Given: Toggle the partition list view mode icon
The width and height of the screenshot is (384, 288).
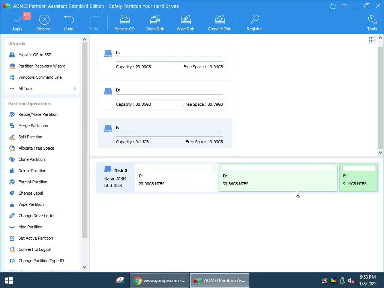Looking at the screenshot, I should (x=372, y=40).
